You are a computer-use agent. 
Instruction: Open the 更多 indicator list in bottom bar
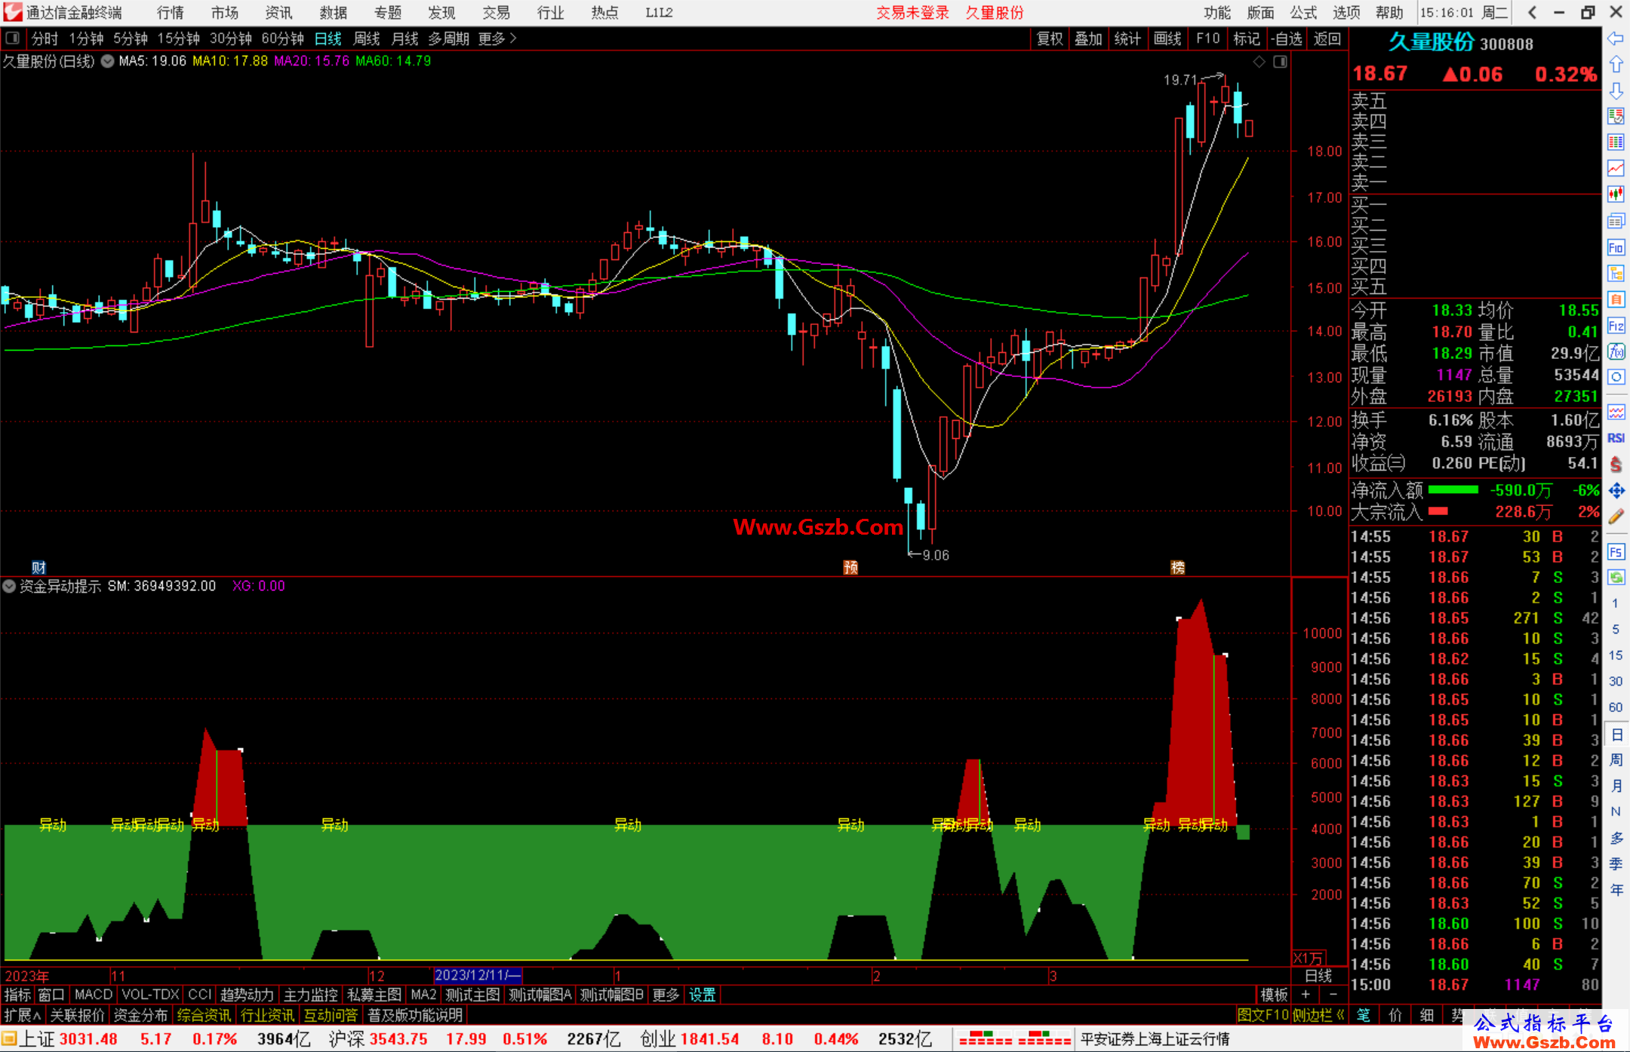coord(666,995)
